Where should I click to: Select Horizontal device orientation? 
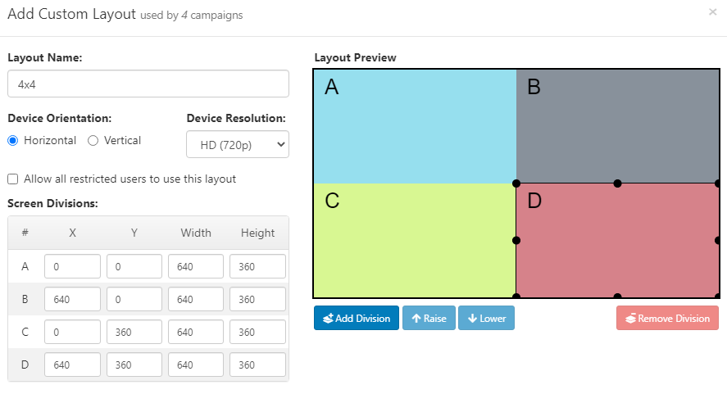(13, 140)
